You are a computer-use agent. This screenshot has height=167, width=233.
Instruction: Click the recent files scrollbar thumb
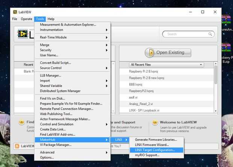216,74
